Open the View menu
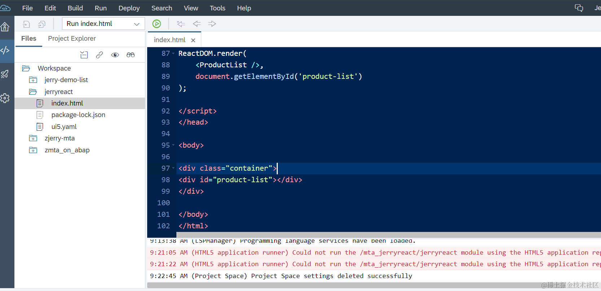 point(191,8)
